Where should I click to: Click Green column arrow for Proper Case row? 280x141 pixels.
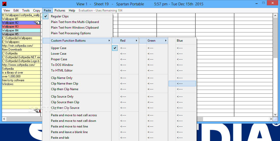point(151,59)
